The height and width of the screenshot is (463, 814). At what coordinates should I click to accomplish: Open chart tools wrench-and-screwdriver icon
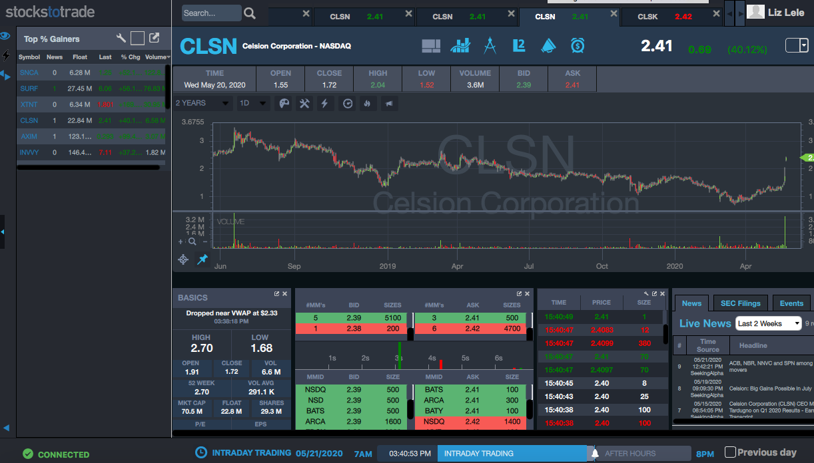(x=304, y=103)
